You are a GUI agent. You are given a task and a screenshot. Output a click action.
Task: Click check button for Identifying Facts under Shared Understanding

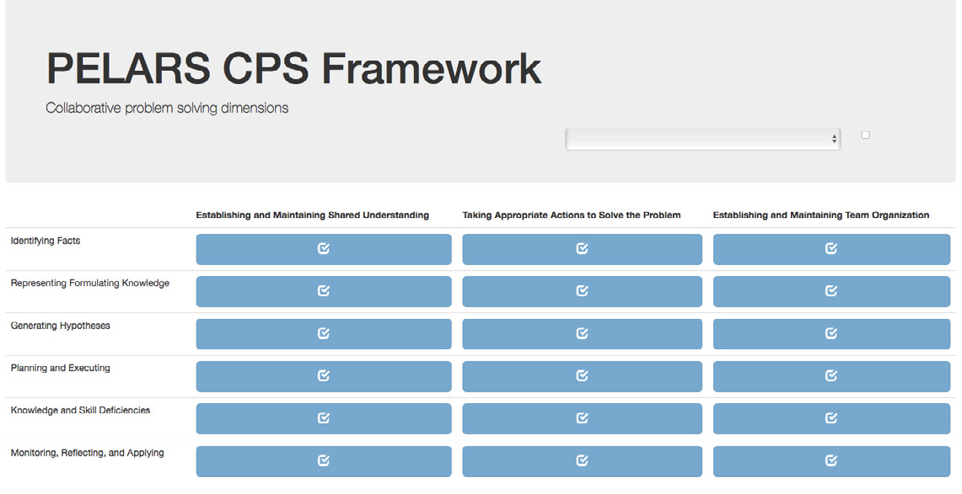(x=323, y=249)
